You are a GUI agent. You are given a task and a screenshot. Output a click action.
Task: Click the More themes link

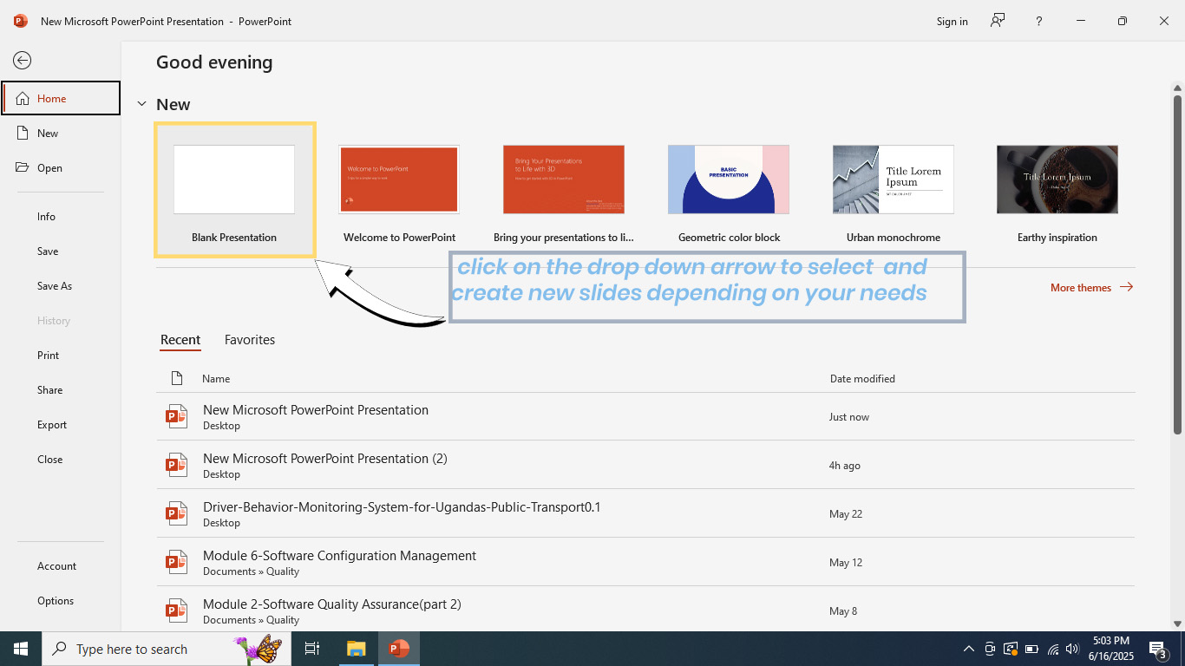coord(1091,287)
